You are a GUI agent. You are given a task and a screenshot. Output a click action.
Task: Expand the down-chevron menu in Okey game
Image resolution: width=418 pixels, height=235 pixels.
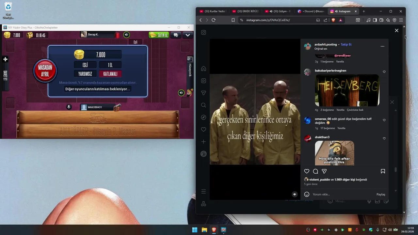coord(187,35)
